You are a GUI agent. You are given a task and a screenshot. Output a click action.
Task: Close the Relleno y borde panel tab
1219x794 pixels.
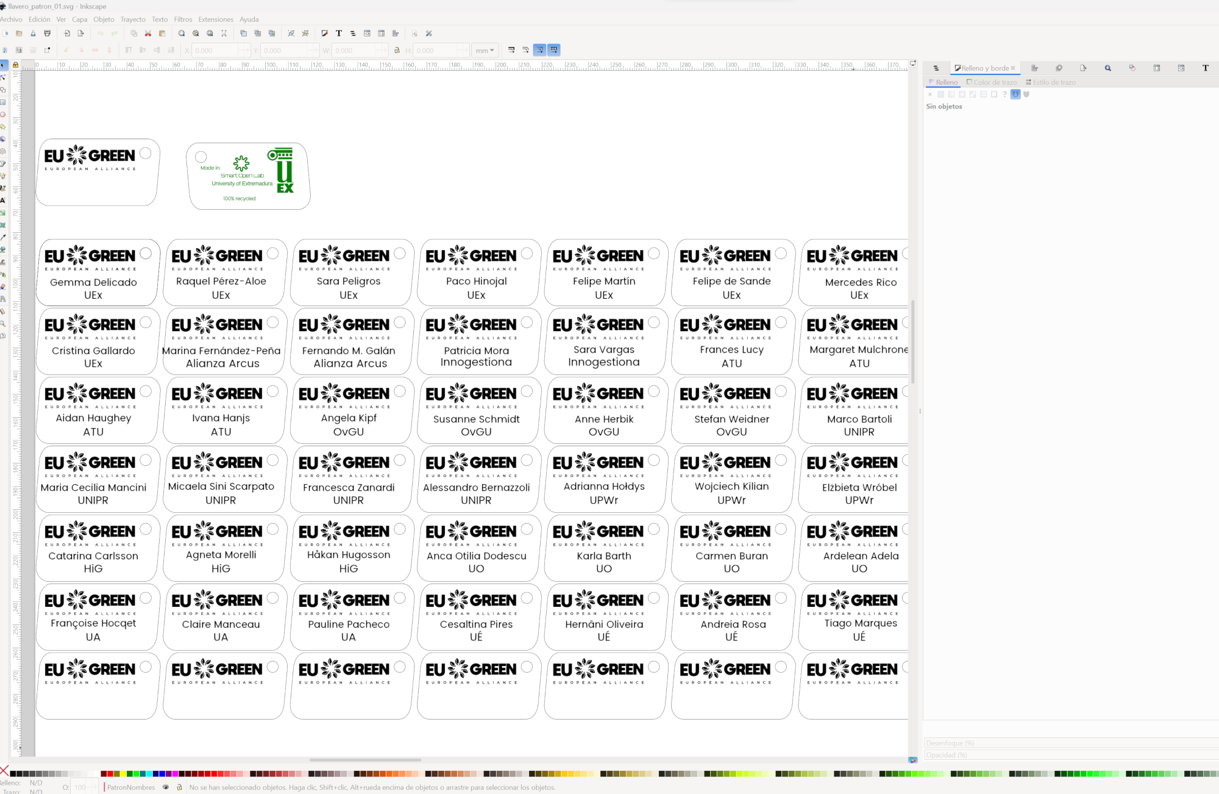point(1013,68)
